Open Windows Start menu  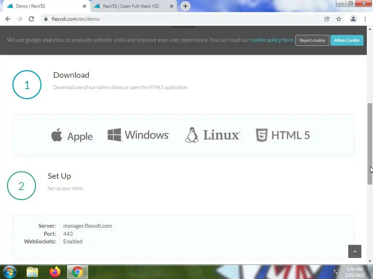click(x=10, y=272)
